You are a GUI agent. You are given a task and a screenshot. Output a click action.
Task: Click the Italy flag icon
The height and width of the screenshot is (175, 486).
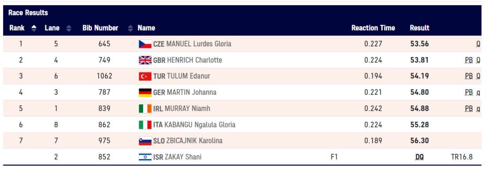(x=145, y=125)
